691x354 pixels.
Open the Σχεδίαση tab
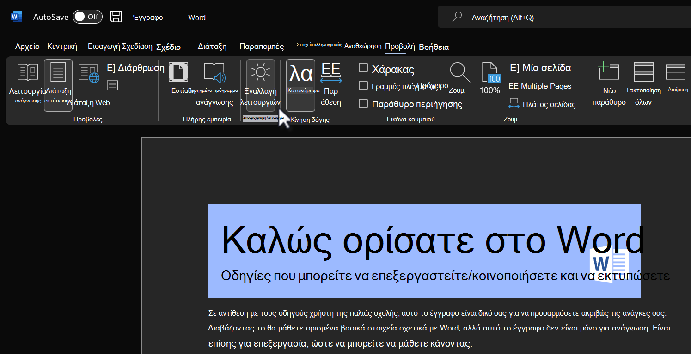tap(137, 46)
